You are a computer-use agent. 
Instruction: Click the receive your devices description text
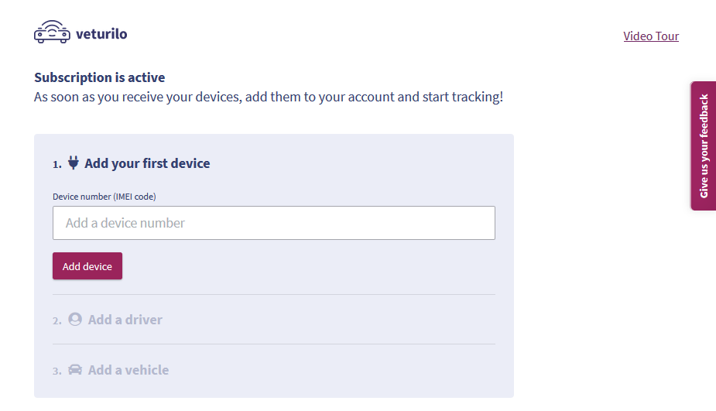[x=269, y=98]
